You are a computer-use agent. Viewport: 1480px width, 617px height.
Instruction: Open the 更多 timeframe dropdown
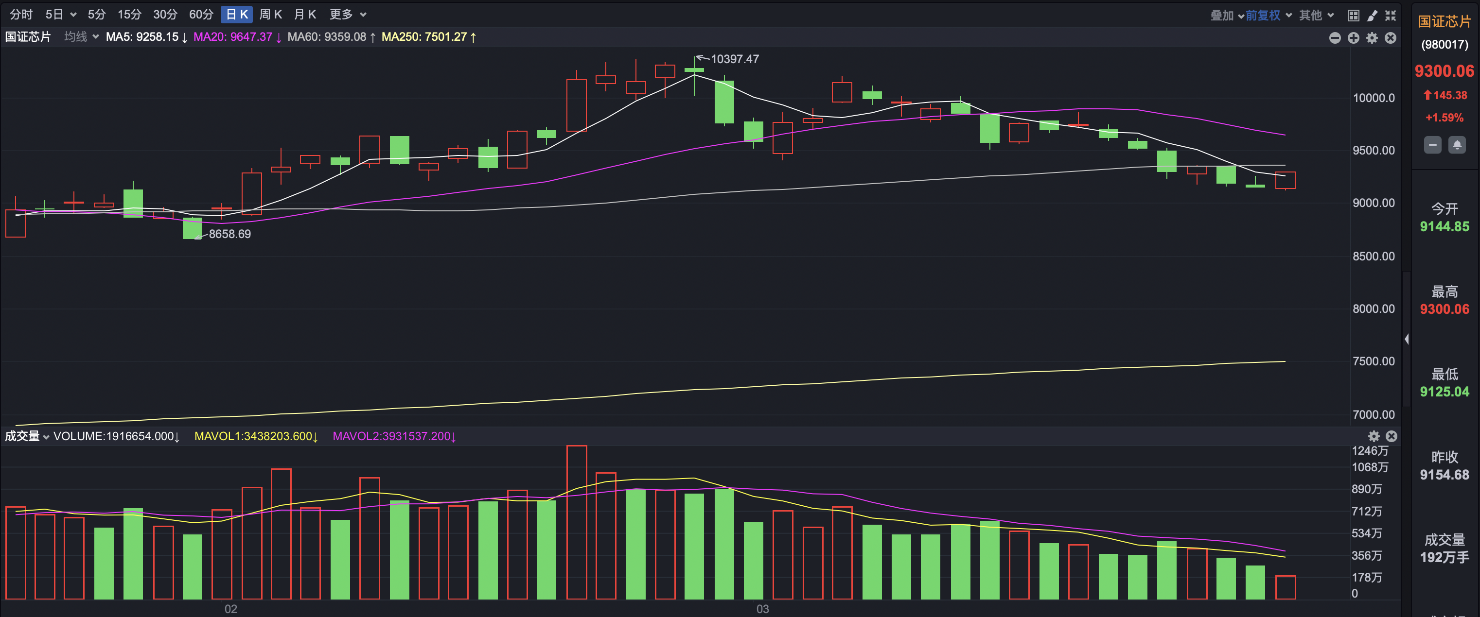[x=348, y=15]
